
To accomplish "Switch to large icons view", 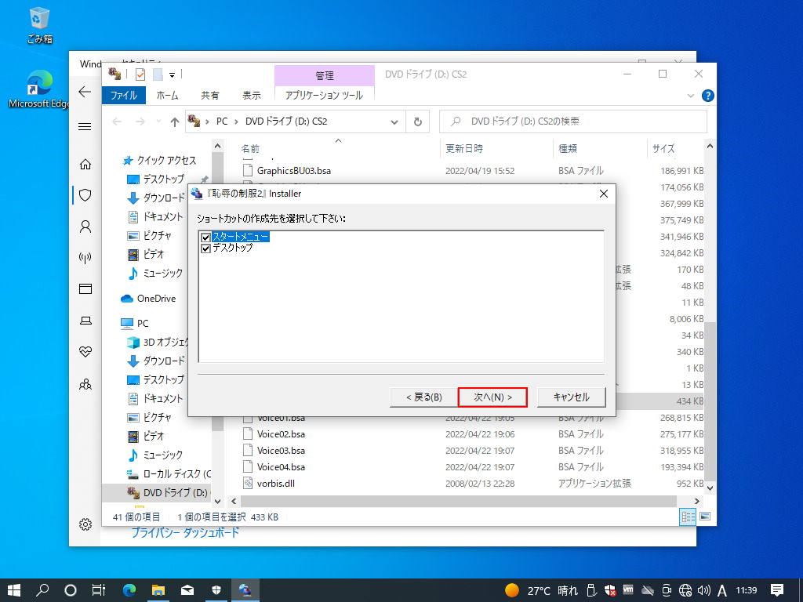I will (x=705, y=517).
